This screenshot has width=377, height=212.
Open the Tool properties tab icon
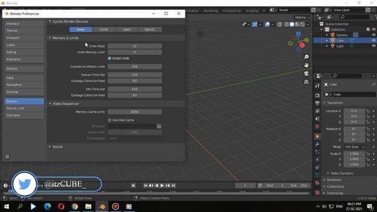click(x=318, y=86)
